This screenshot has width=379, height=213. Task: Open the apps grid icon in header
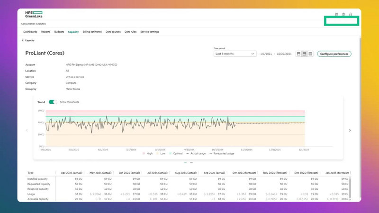click(x=336, y=14)
